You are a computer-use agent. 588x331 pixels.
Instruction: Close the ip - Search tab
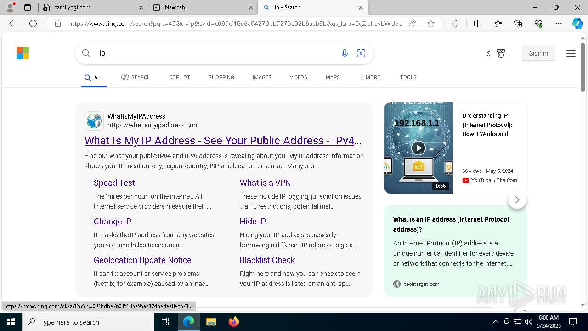click(x=361, y=7)
